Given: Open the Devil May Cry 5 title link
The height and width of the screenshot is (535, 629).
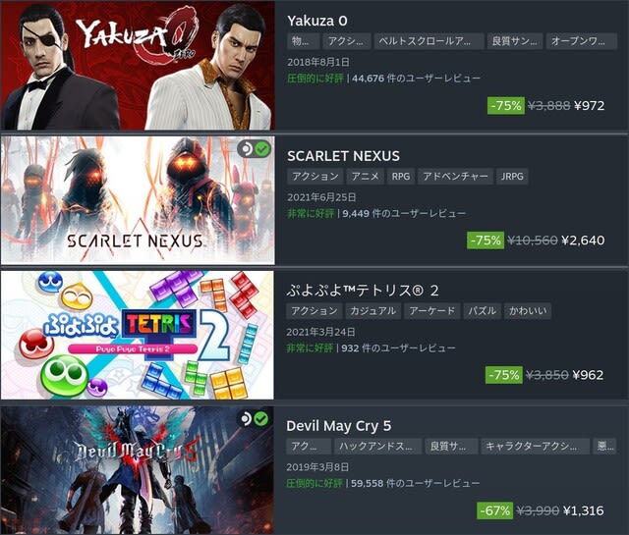Looking at the screenshot, I should pyautogui.click(x=338, y=426).
